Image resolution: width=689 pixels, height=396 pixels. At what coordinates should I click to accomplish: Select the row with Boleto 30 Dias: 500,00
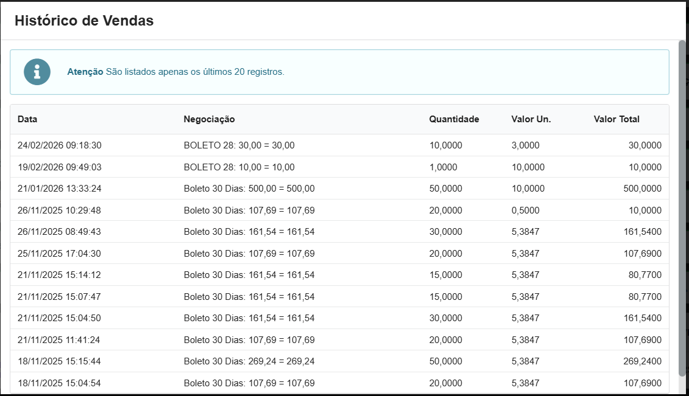click(x=249, y=189)
